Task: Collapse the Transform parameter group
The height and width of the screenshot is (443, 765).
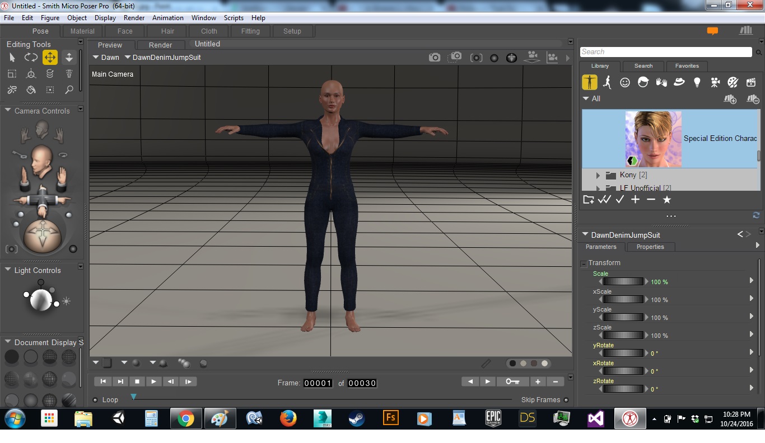Action: pos(584,263)
